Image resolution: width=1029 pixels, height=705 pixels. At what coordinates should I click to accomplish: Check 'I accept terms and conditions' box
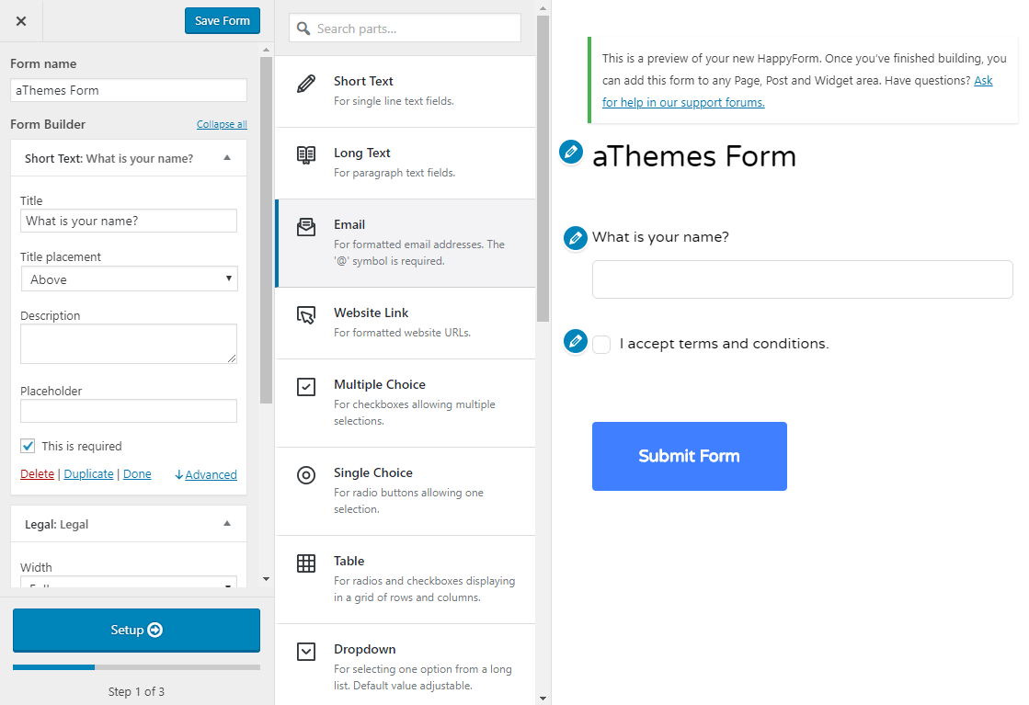[x=601, y=345]
